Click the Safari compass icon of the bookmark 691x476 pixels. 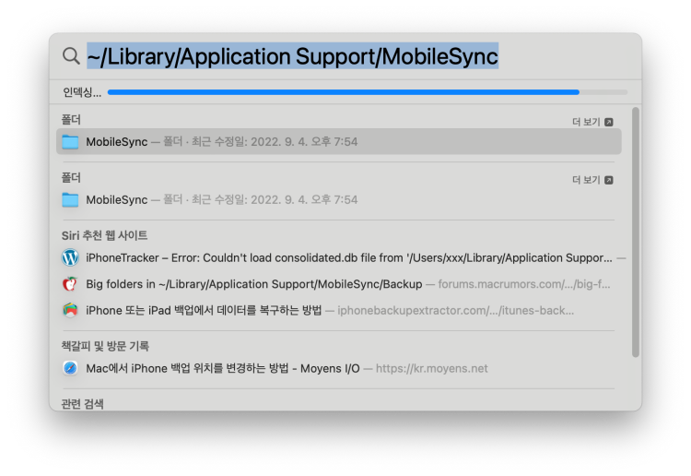[x=70, y=368]
